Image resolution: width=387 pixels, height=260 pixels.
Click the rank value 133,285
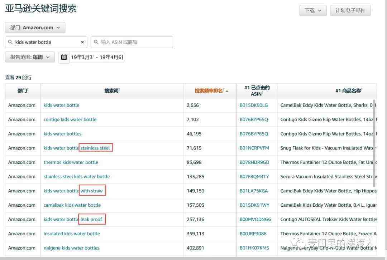point(196,177)
